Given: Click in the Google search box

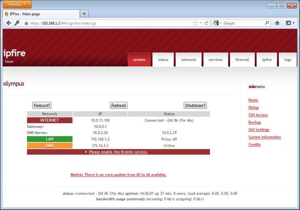Looking at the screenshot, I should point(243,23).
